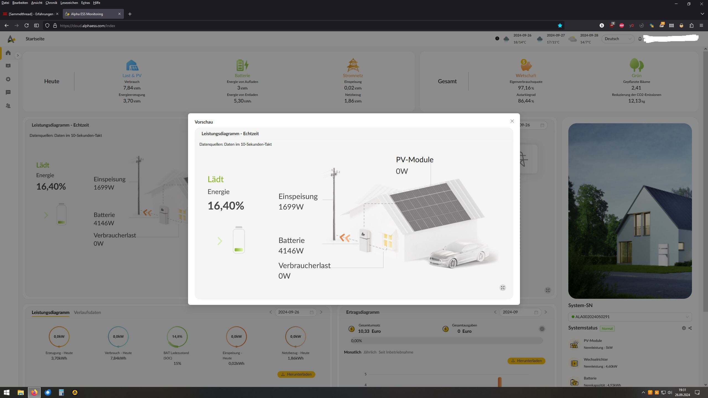Reload the current page
Viewport: 708px width, 398px height.
point(27,25)
